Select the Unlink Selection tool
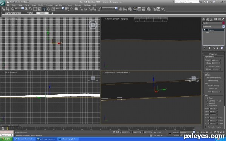 pyautogui.click(x=8, y=9)
